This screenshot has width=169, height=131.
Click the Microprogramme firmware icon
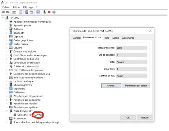[11, 85]
